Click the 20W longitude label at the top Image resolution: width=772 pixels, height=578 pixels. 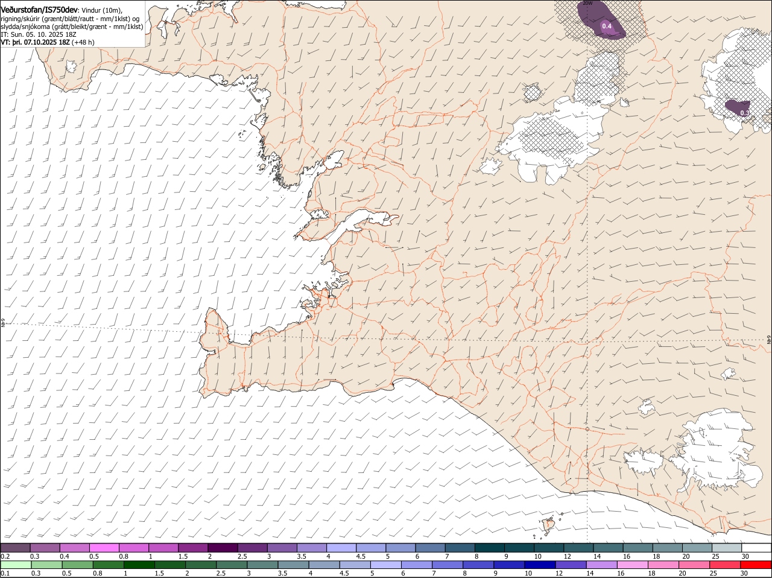[x=587, y=4]
